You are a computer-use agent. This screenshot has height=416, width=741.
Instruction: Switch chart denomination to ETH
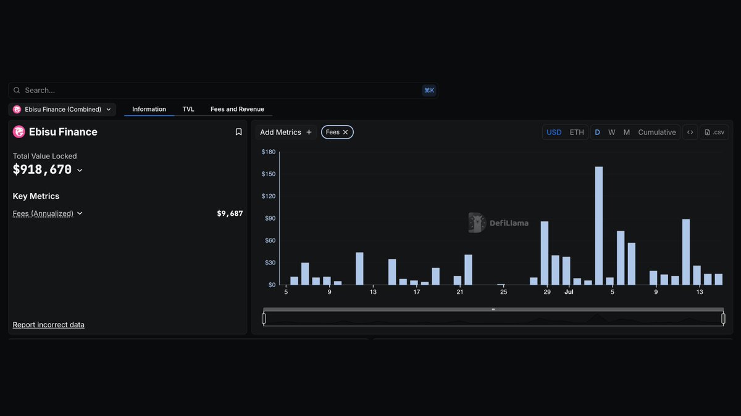click(x=577, y=133)
